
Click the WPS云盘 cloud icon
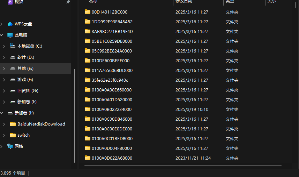pyautogui.click(x=10, y=24)
